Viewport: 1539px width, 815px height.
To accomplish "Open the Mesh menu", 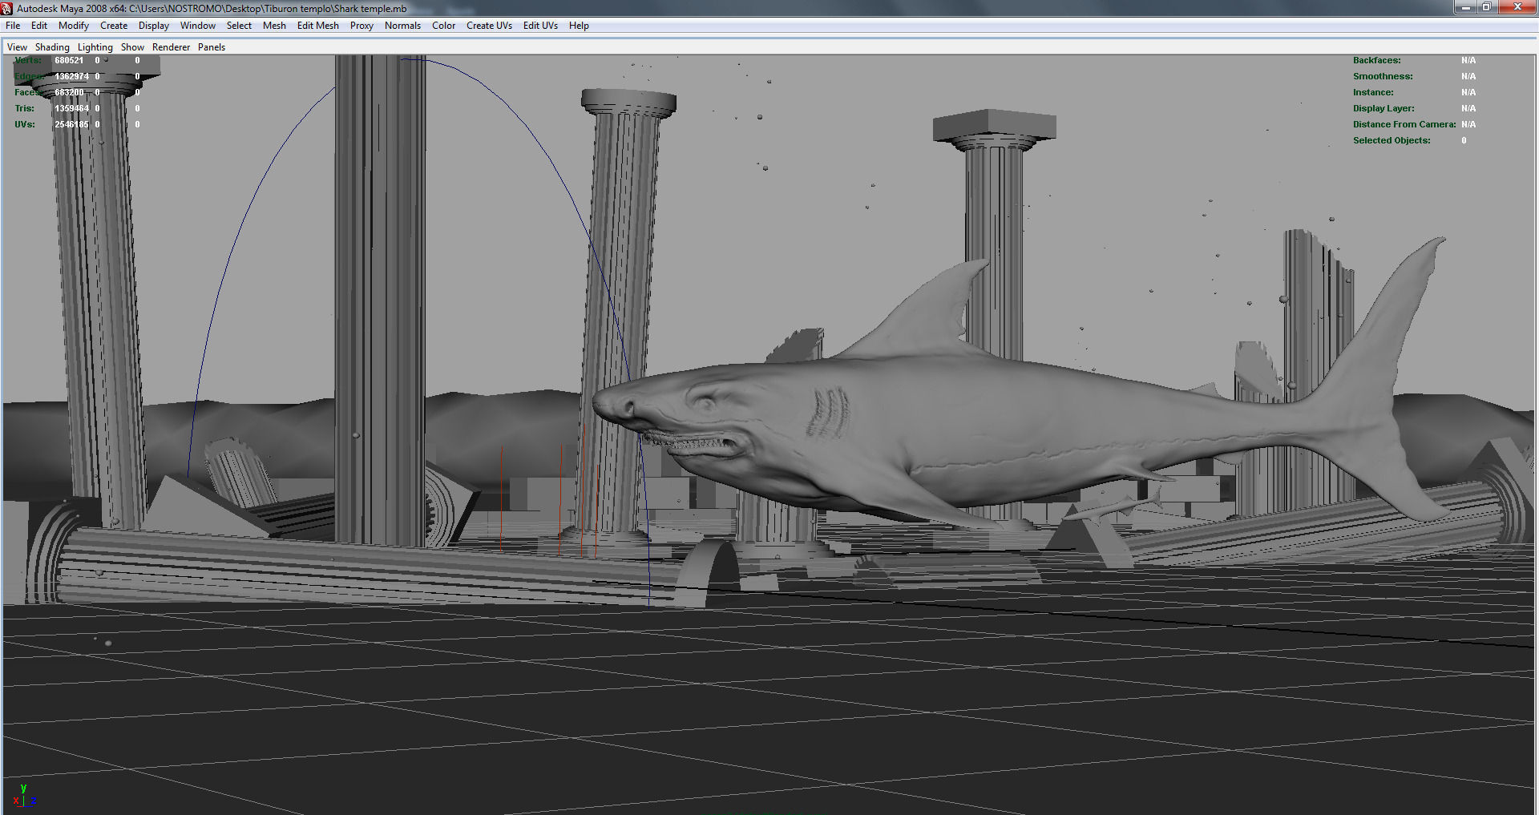I will tap(274, 26).
